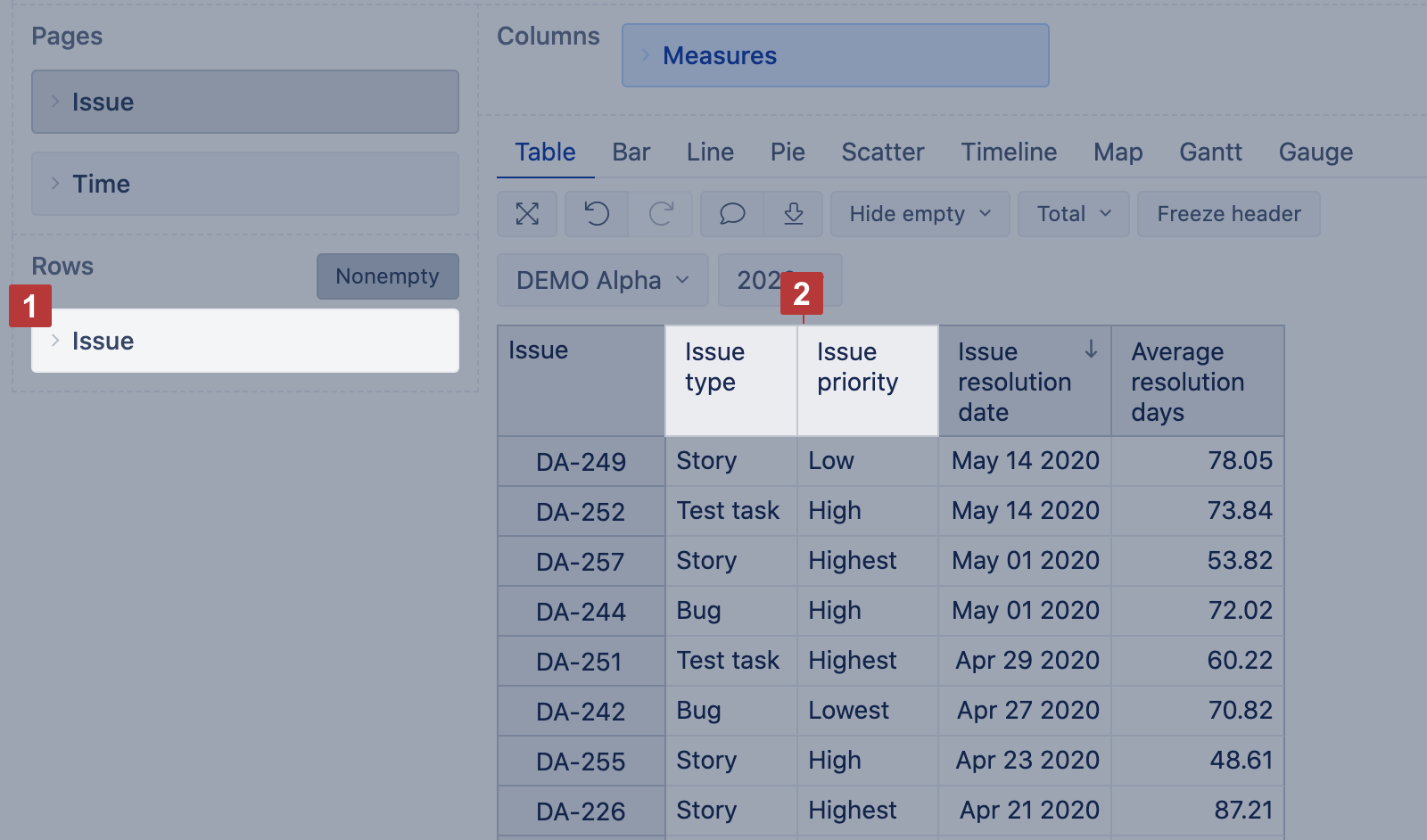Click the speech bubble comment icon
This screenshot has height=840, width=1427.
[732, 214]
